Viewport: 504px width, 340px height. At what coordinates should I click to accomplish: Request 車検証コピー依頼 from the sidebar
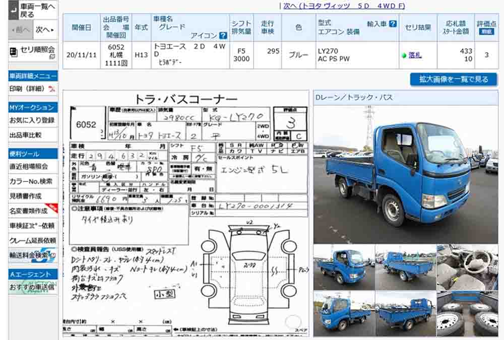[33, 226]
